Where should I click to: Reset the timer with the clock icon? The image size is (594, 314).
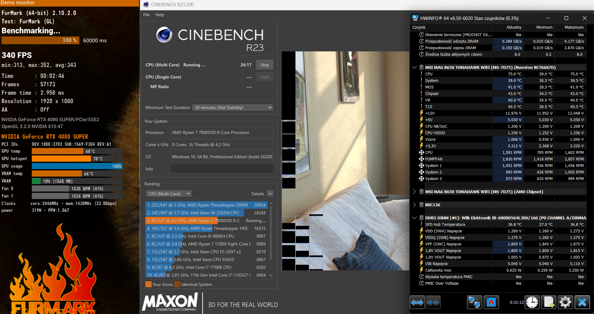(532, 302)
